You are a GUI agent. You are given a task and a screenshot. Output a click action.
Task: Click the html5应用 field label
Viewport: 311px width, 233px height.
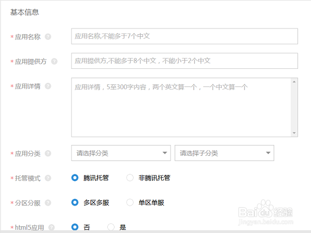coord(30,227)
